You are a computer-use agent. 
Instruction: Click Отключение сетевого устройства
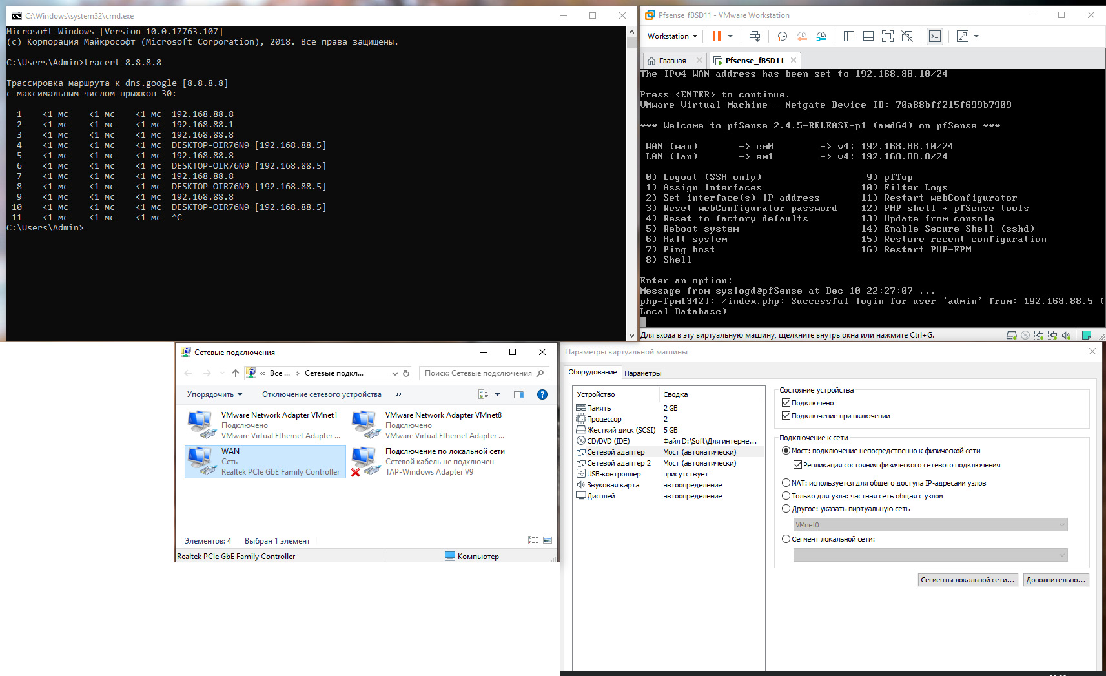[x=322, y=394]
